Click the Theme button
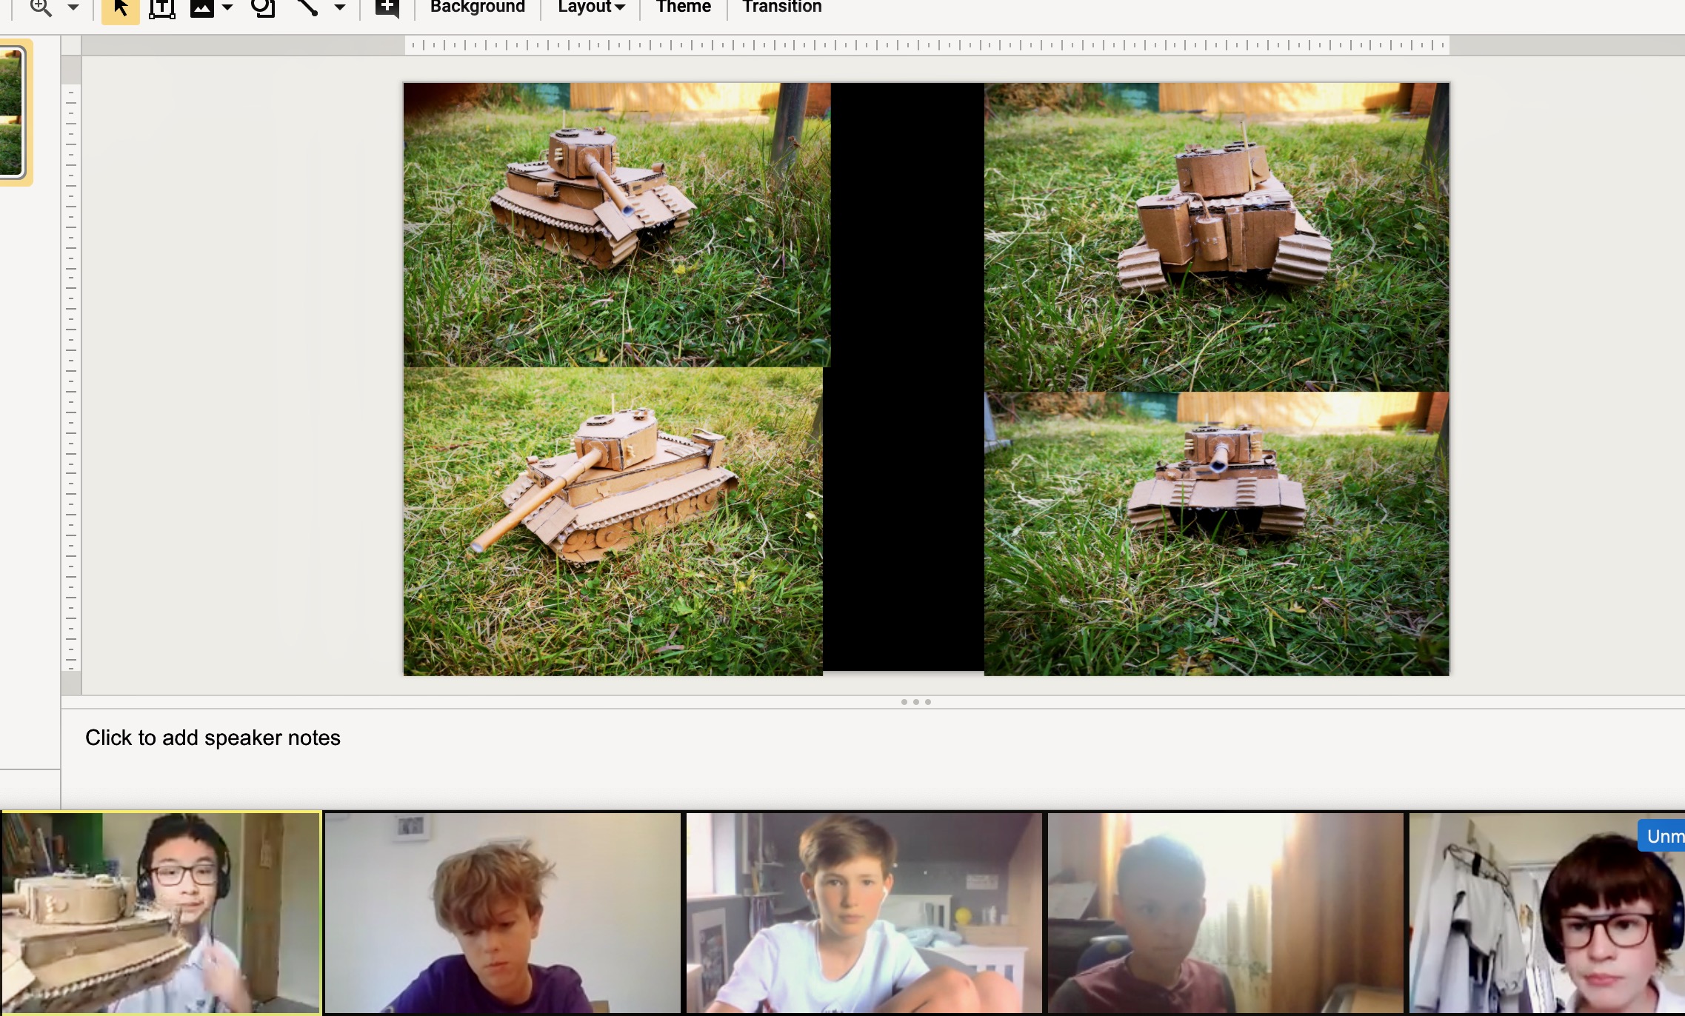 click(683, 7)
